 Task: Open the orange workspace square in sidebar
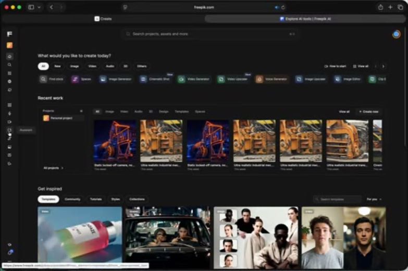point(9,45)
